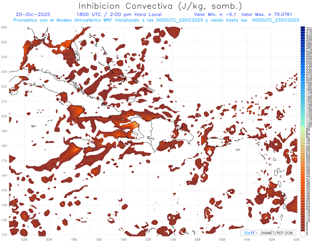The height and width of the screenshot is (243, 315).
Task: Click the colorbar value 322
Action: pyautogui.click(x=309, y=29)
